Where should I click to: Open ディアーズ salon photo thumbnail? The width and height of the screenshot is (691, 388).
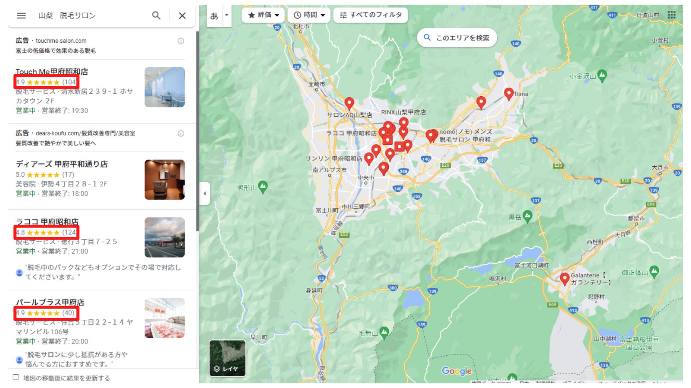point(164,180)
